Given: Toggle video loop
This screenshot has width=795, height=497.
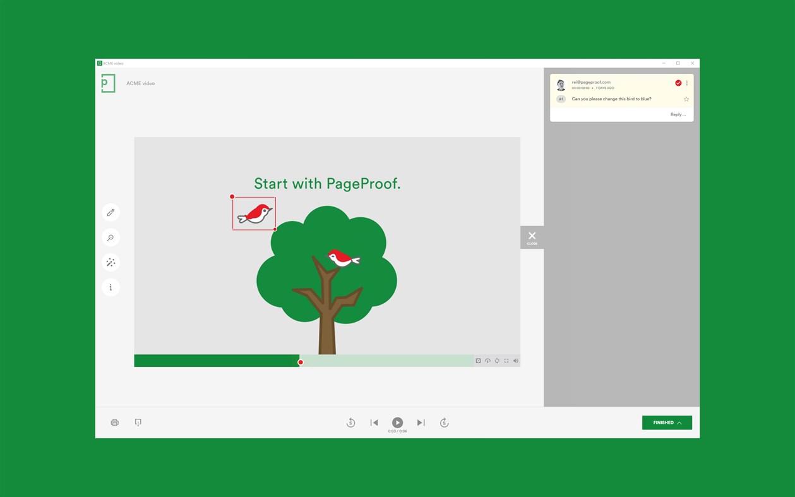Looking at the screenshot, I should 497,361.
